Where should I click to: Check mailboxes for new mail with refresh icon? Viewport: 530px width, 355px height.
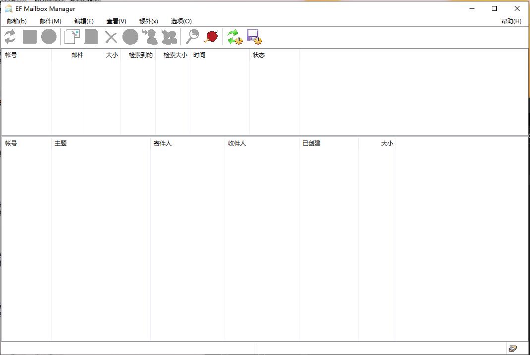(9, 37)
